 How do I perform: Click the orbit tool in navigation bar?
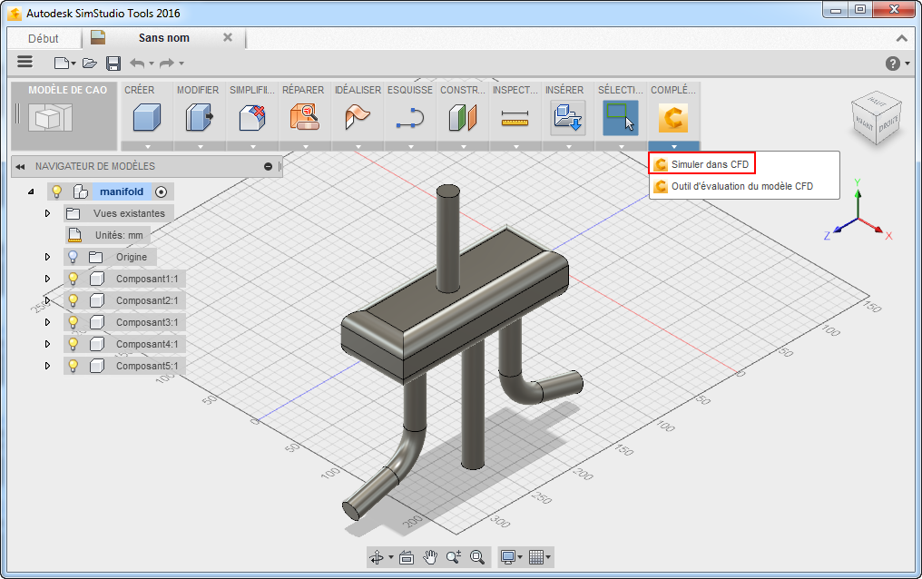coord(377,556)
